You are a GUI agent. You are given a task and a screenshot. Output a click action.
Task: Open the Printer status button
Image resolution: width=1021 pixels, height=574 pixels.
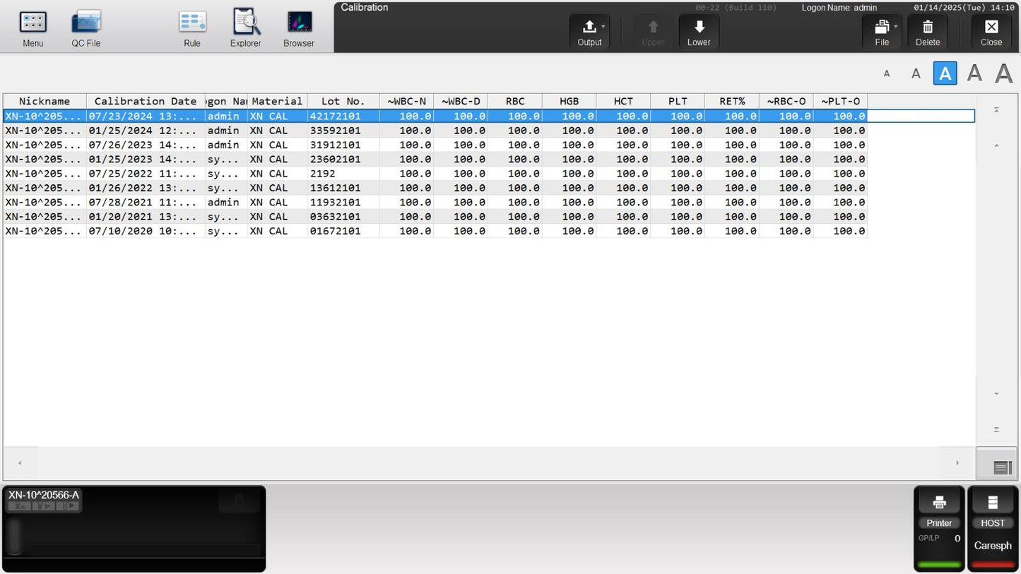pos(939,529)
